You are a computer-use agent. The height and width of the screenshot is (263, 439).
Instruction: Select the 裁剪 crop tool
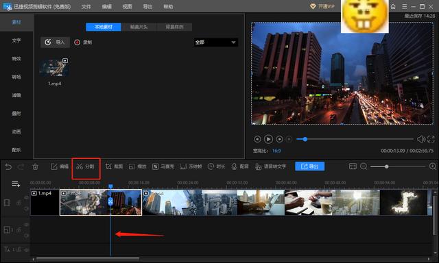click(115, 166)
